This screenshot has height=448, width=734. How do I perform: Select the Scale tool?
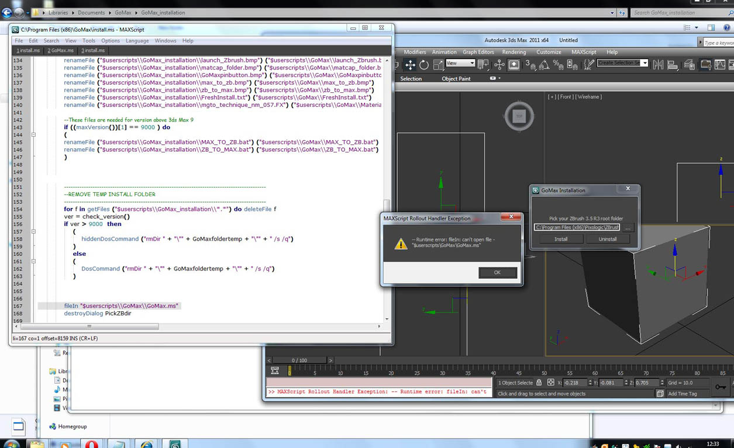[438, 64]
